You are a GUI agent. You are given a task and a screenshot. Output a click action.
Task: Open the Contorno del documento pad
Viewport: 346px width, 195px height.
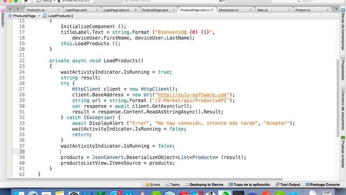coord(343,108)
